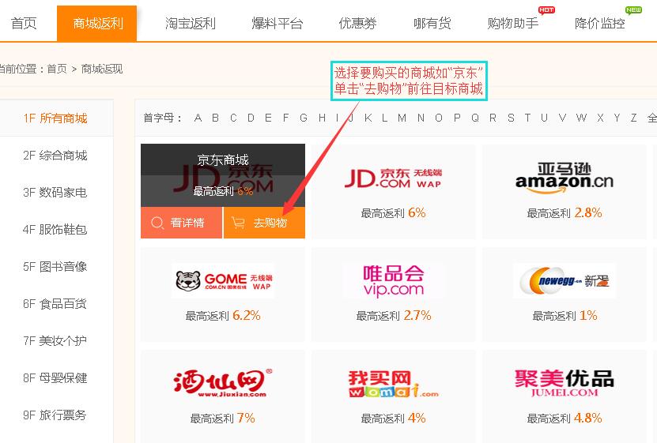This screenshot has height=443, width=657.
Task: Open the 优惠券 tab
Action: [357, 24]
